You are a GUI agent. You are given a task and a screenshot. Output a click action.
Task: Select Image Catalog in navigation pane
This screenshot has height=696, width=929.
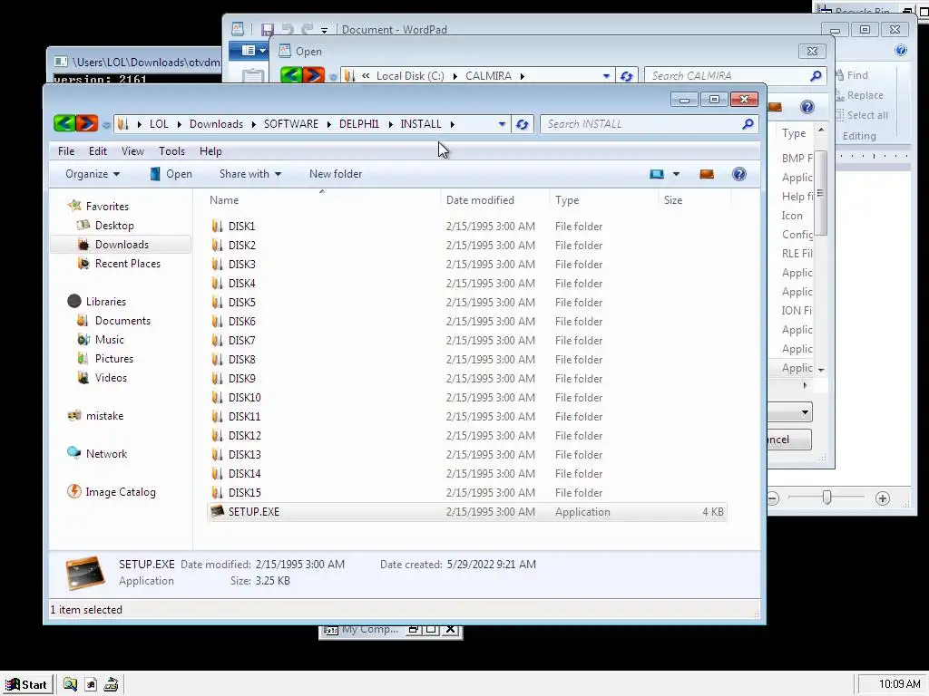[121, 492]
